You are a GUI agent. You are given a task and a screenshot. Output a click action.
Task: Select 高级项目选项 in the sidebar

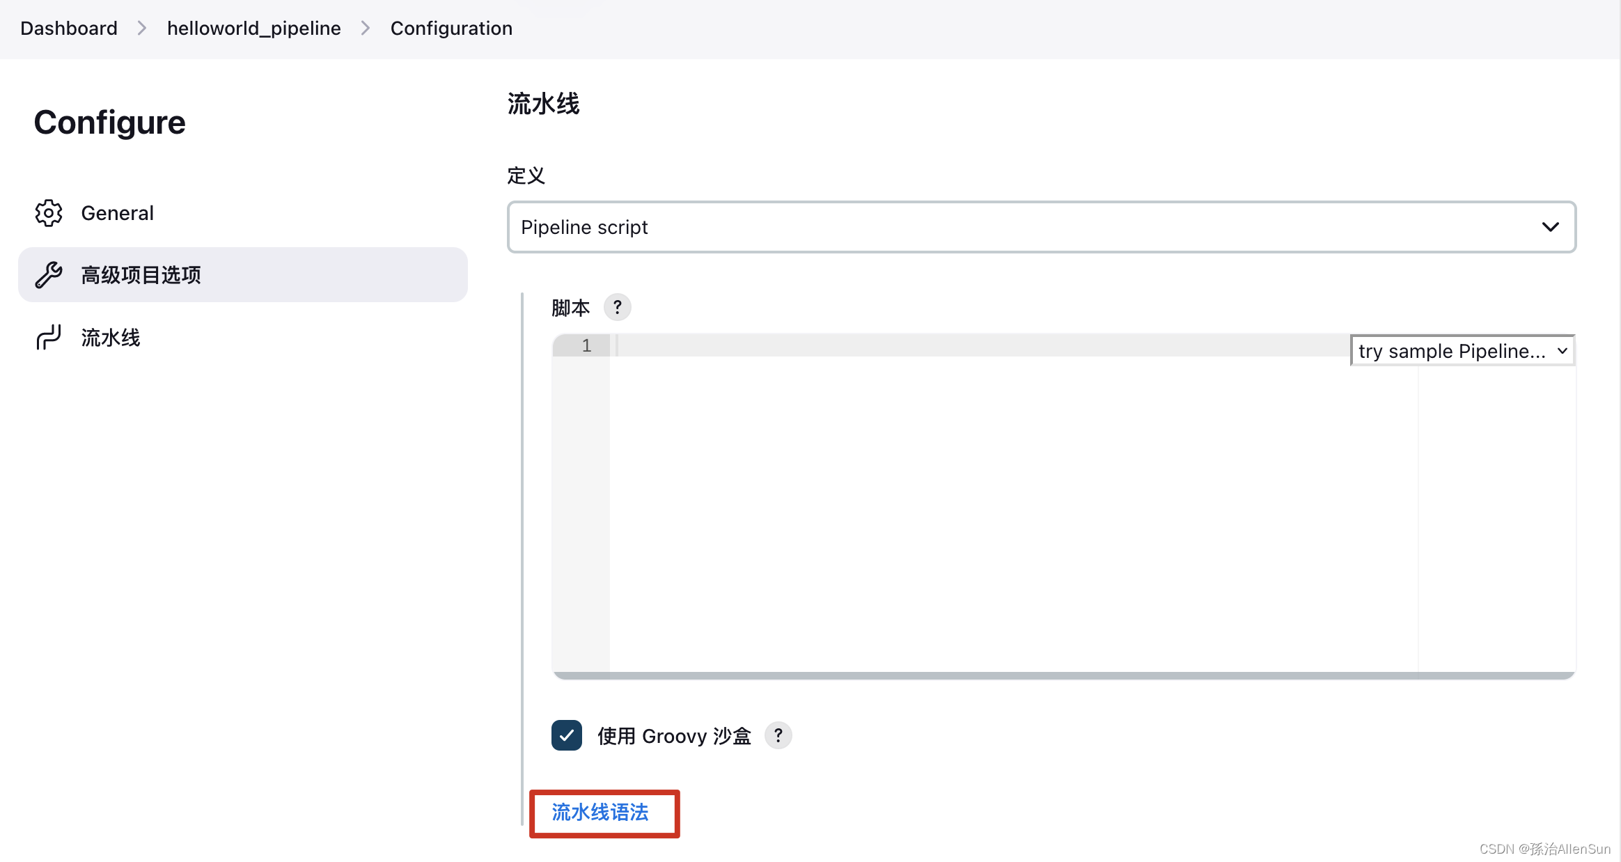tap(140, 274)
